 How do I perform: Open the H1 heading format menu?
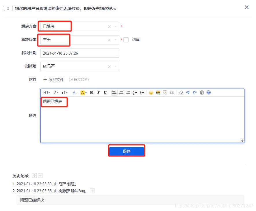pos(47,93)
